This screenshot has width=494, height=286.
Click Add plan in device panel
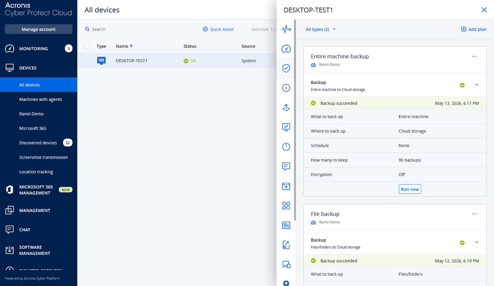click(474, 29)
